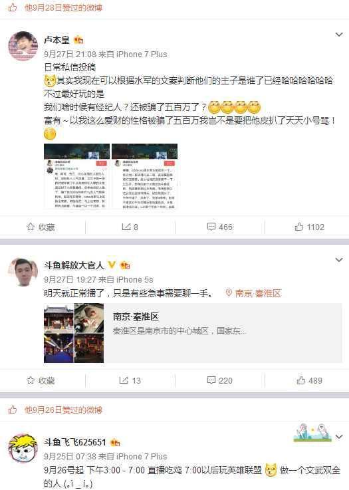Favorite the 卢本皇 post via 收藏
Image resolution: width=349 pixels, height=490 pixels.
click(41, 227)
